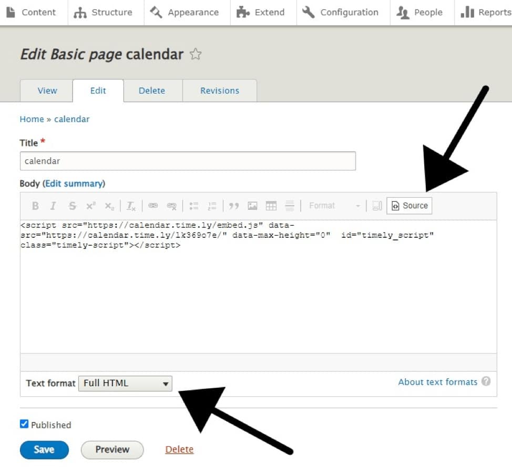Image resolution: width=512 pixels, height=473 pixels.
Task: Open About text formats help link
Action: click(x=438, y=382)
